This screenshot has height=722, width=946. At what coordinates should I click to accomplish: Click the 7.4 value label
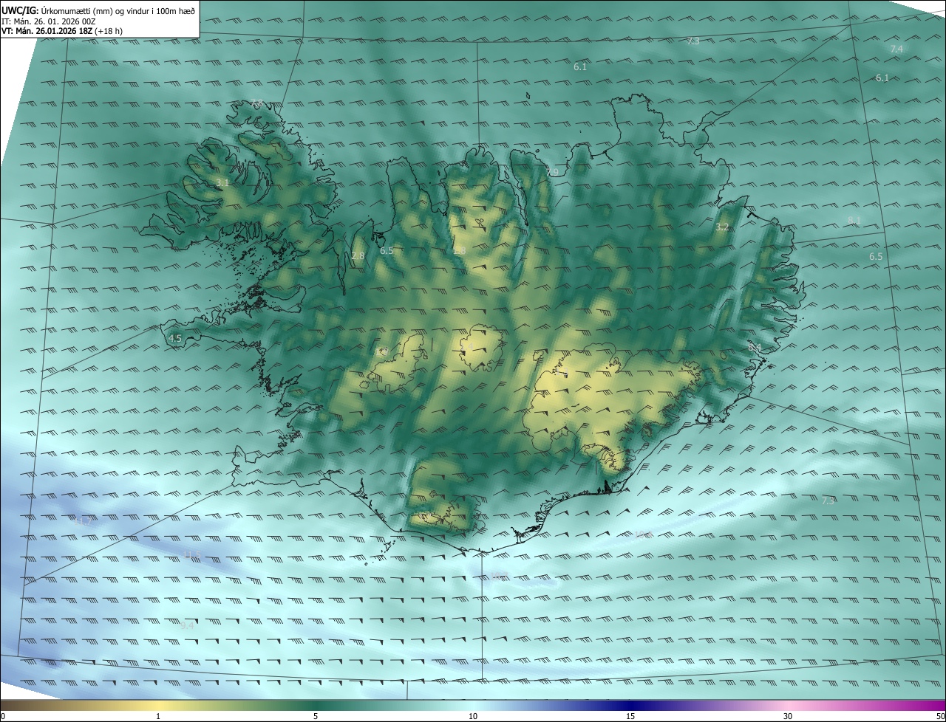[896, 49]
